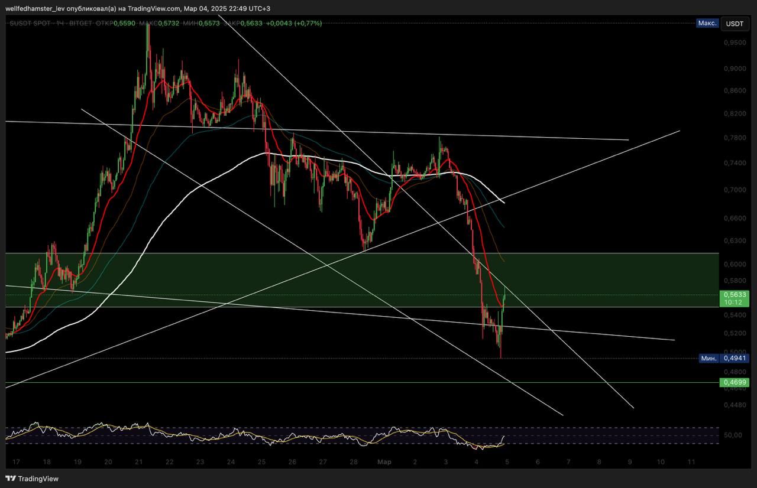The image size is (757, 488).
Task: Click the 0,5800 price axis label
Action: point(735,280)
